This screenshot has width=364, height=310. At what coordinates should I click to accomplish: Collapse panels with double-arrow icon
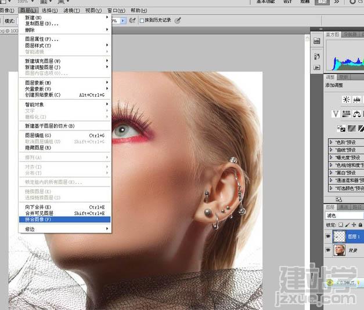click(321, 29)
